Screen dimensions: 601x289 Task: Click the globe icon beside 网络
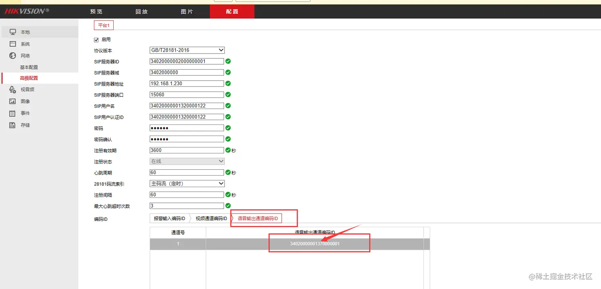pos(13,56)
